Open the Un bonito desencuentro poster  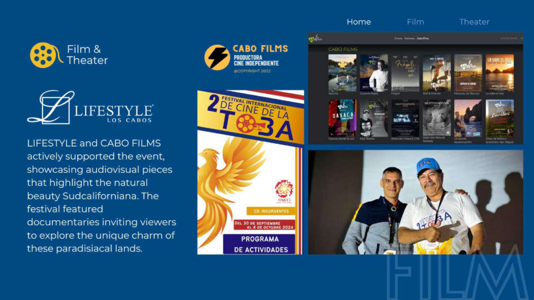click(x=468, y=118)
